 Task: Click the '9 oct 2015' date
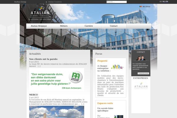click(x=34, y=62)
